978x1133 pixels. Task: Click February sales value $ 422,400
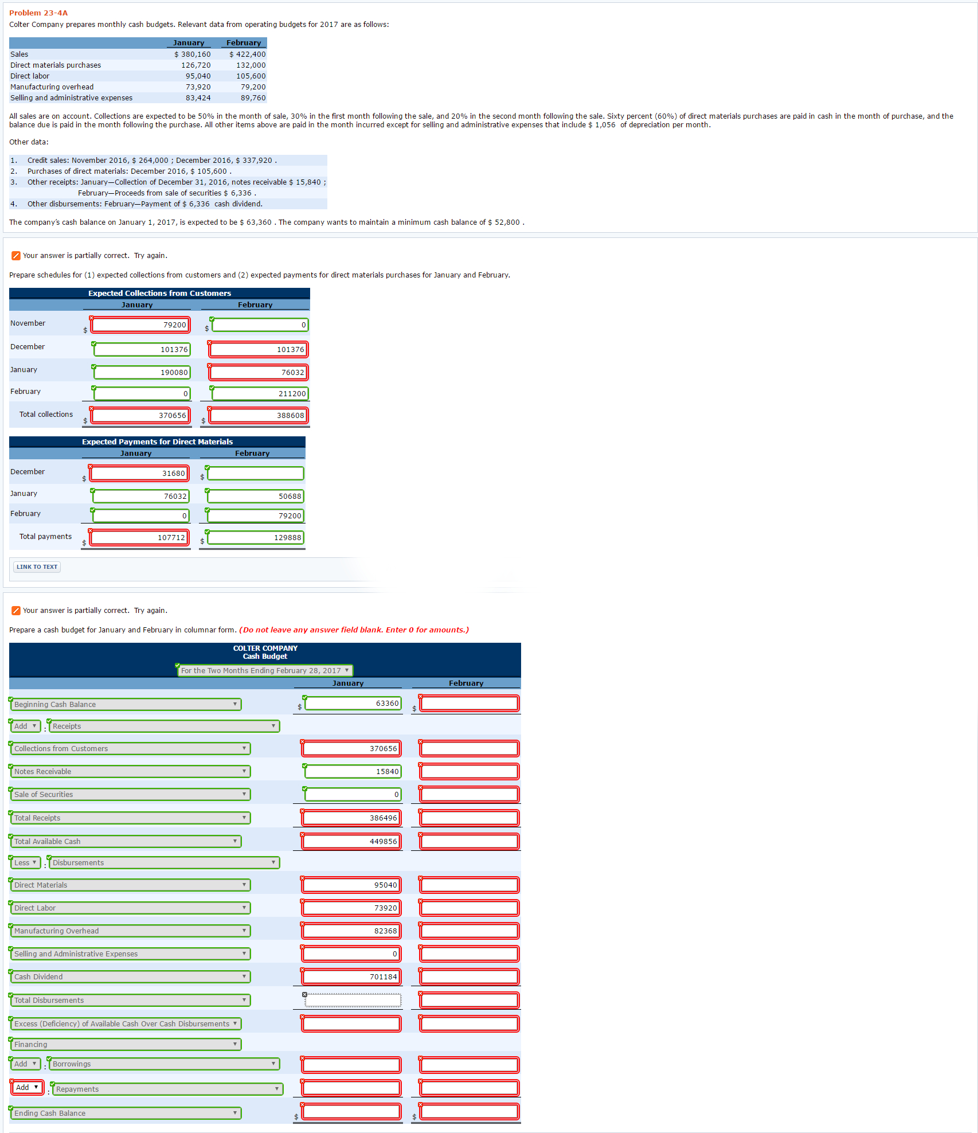tap(248, 54)
